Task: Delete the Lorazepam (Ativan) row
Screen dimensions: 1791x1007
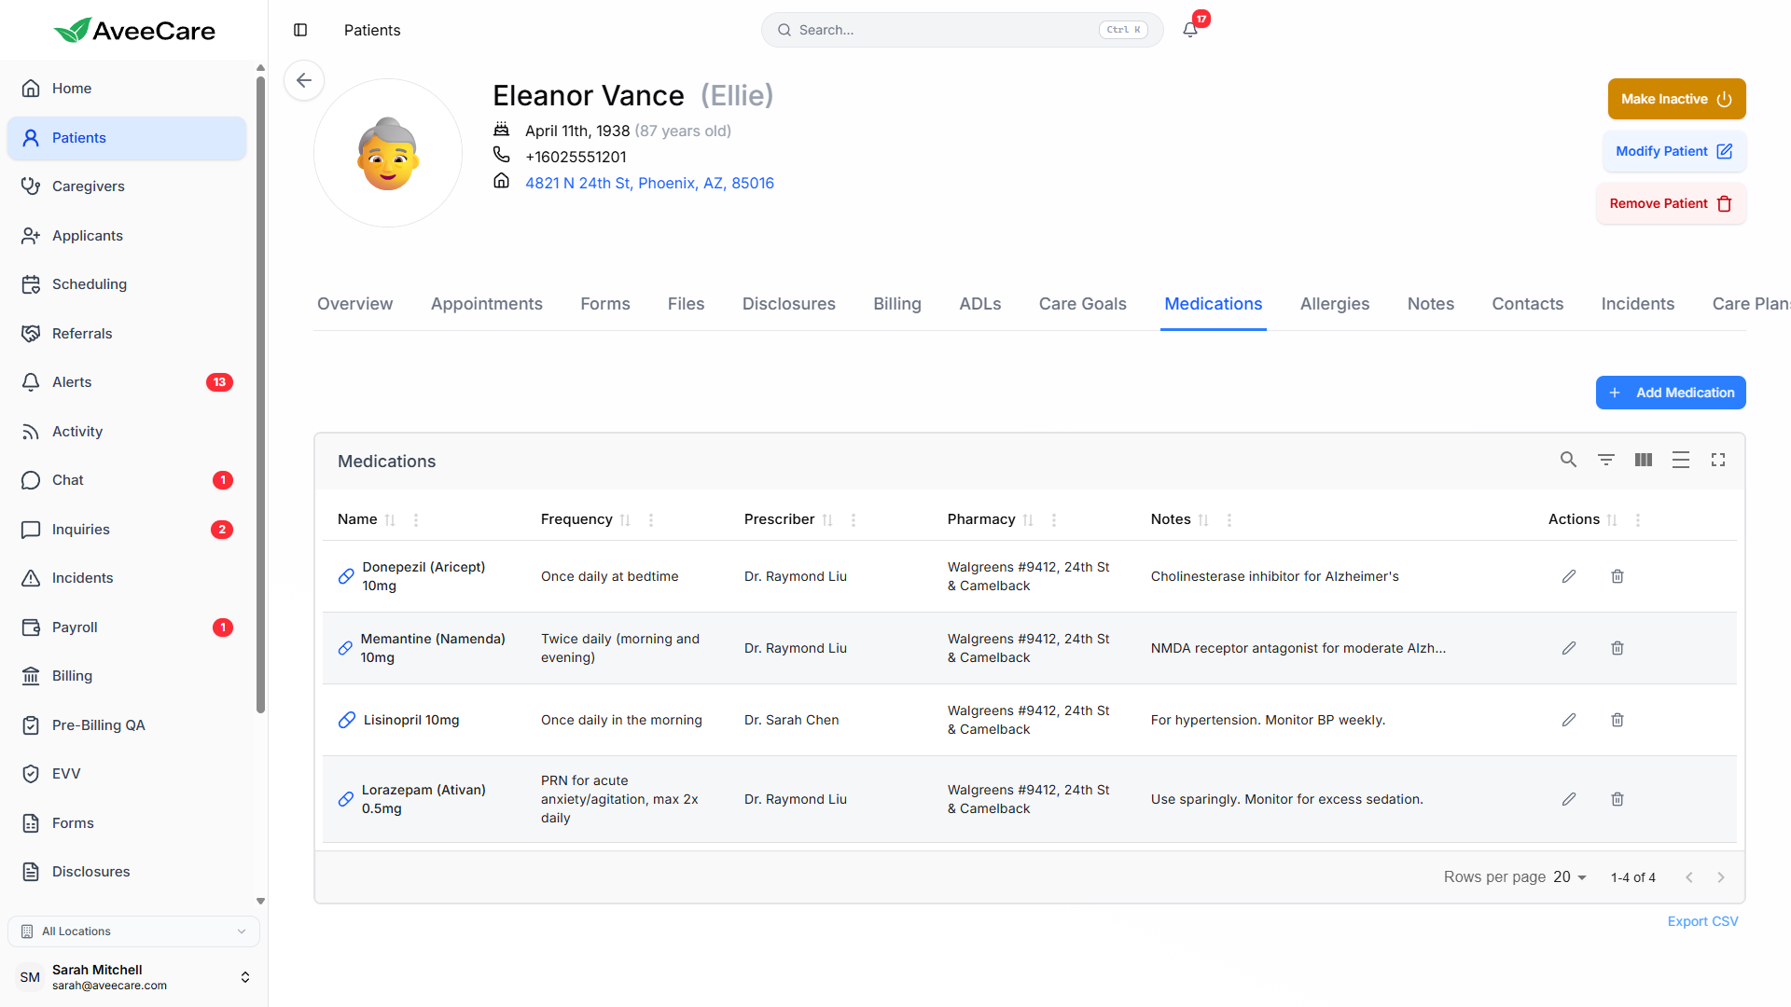Action: 1617,799
